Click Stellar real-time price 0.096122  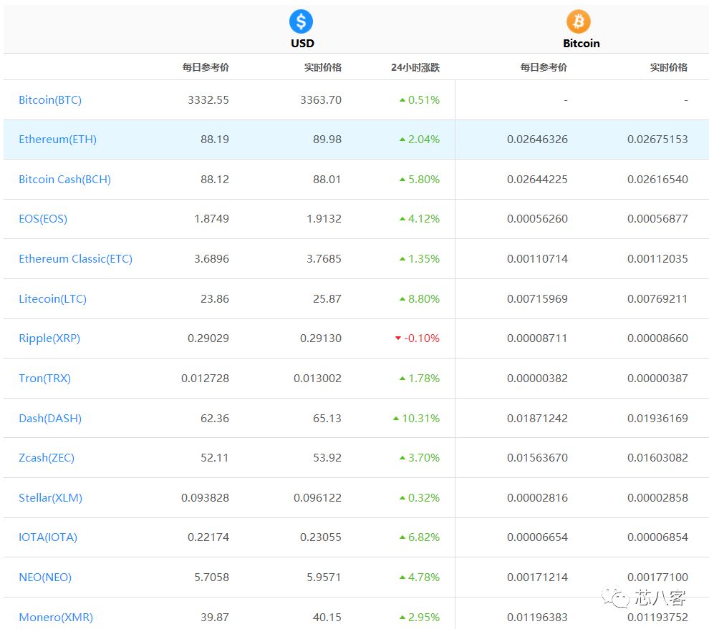pos(318,498)
